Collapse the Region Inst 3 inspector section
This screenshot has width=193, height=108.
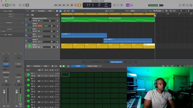(2, 11)
